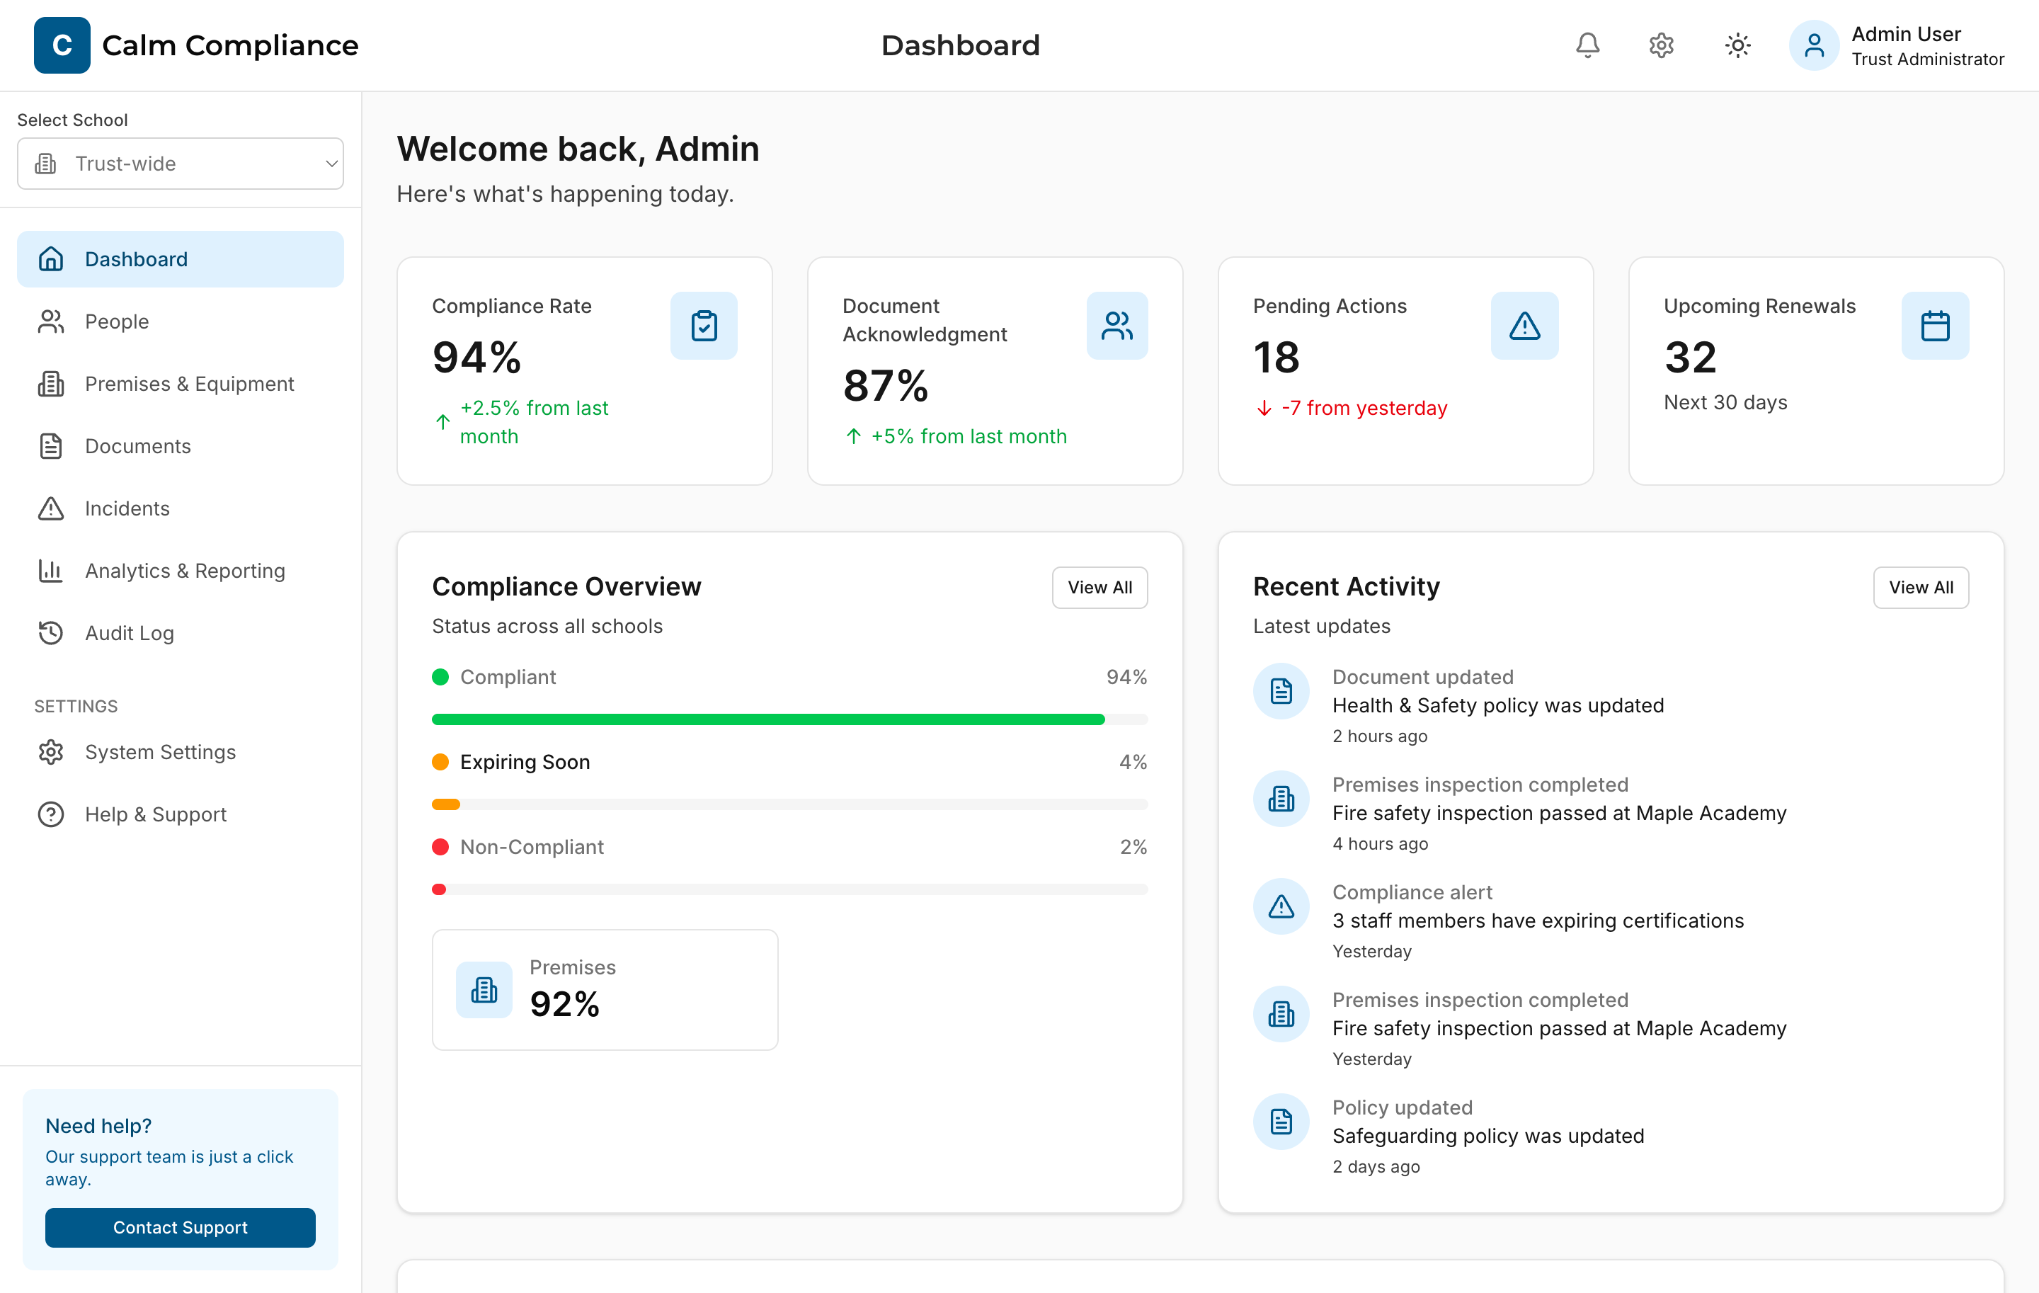2039x1293 pixels.
Task: Click building icon for 4 hours ago inspection
Action: (x=1281, y=799)
